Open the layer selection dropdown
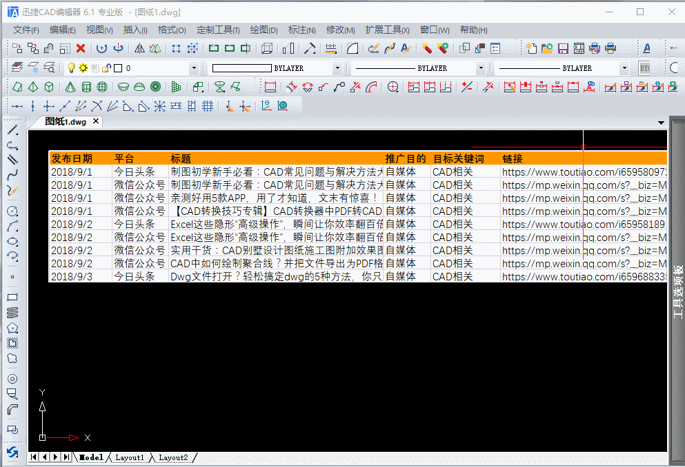This screenshot has height=467, width=685. (193, 68)
